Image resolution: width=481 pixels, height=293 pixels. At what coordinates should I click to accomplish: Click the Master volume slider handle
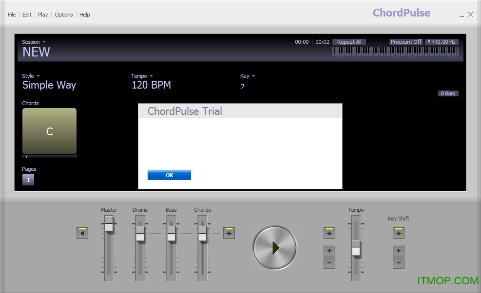click(x=109, y=227)
